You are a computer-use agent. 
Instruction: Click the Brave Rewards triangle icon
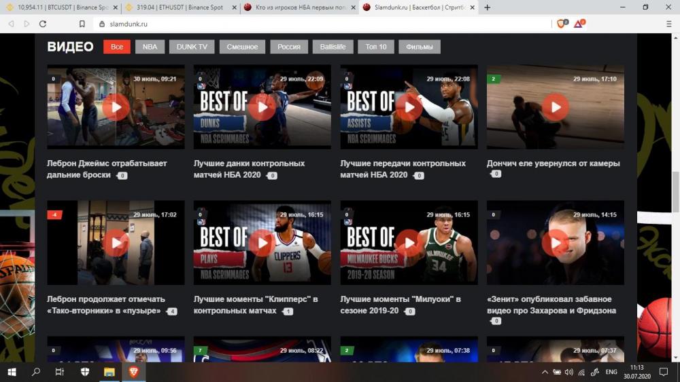tap(578, 24)
